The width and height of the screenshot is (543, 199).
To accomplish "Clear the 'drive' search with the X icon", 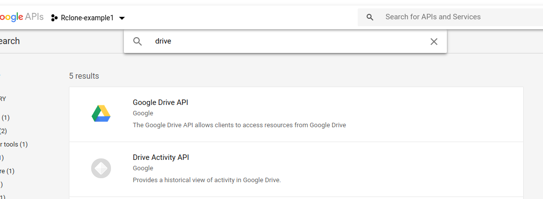I will (434, 42).
